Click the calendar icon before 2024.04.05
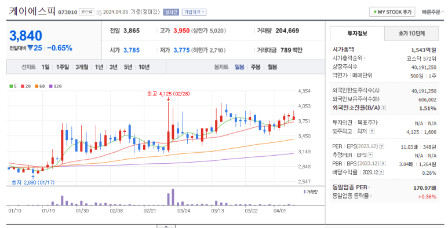 click(x=99, y=12)
